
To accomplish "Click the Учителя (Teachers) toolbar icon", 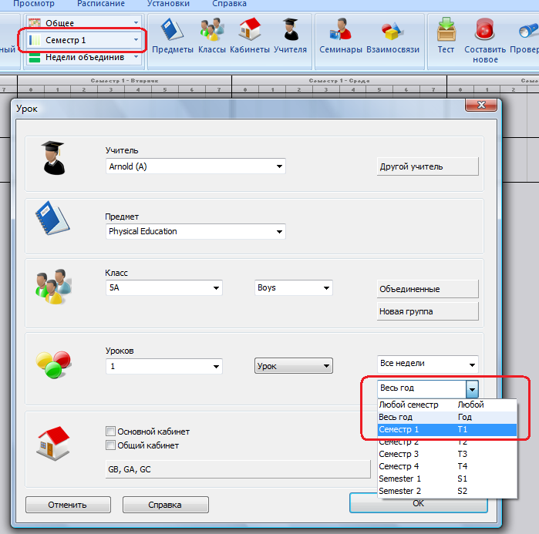I will (x=290, y=35).
